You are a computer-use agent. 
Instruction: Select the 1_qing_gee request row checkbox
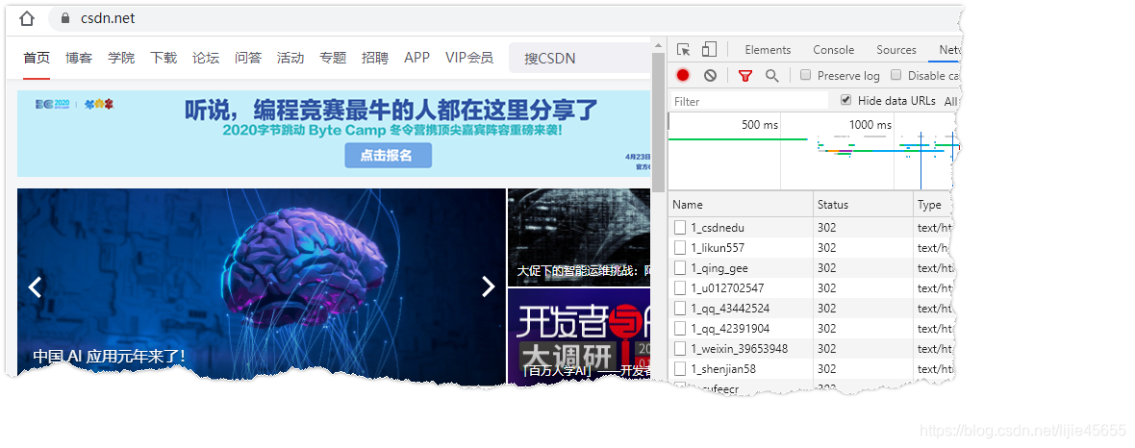(680, 268)
